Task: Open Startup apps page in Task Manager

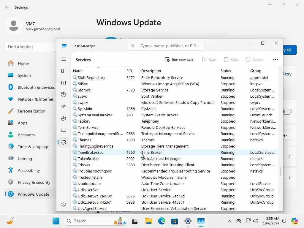Action: 64,107
